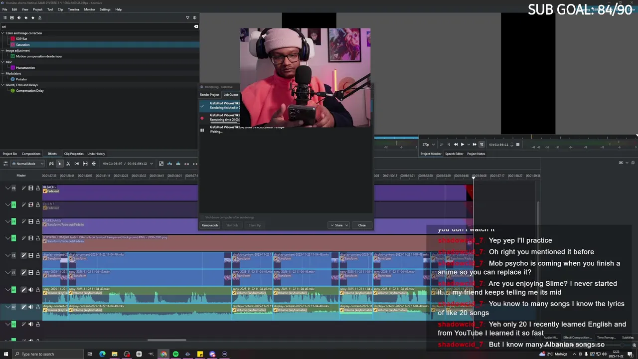Open the Share dropdown in render dialog
The height and width of the screenshot is (359, 638).
(339, 225)
